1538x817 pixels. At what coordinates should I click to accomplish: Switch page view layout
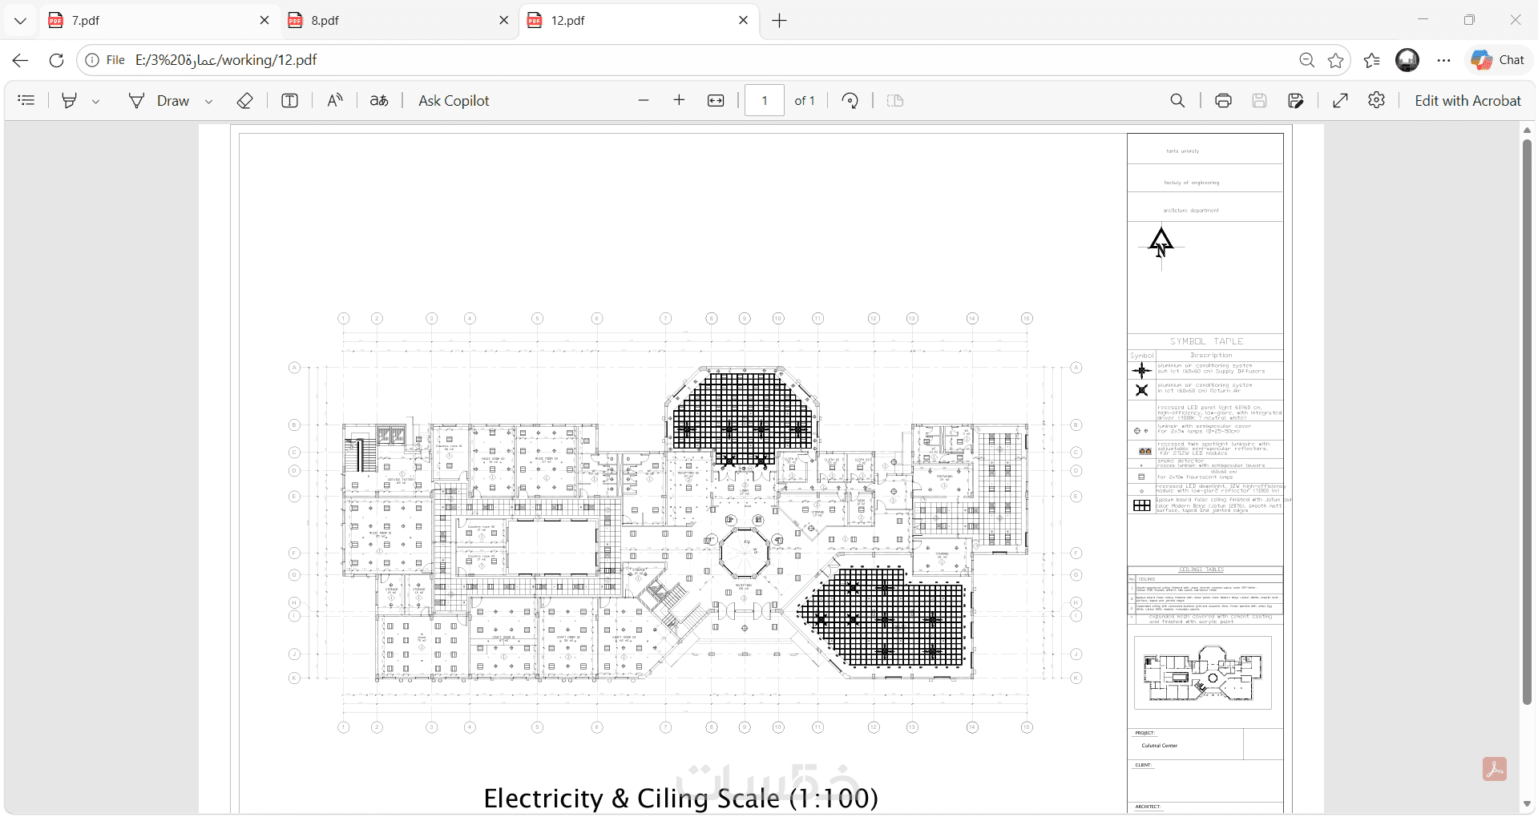coord(895,100)
